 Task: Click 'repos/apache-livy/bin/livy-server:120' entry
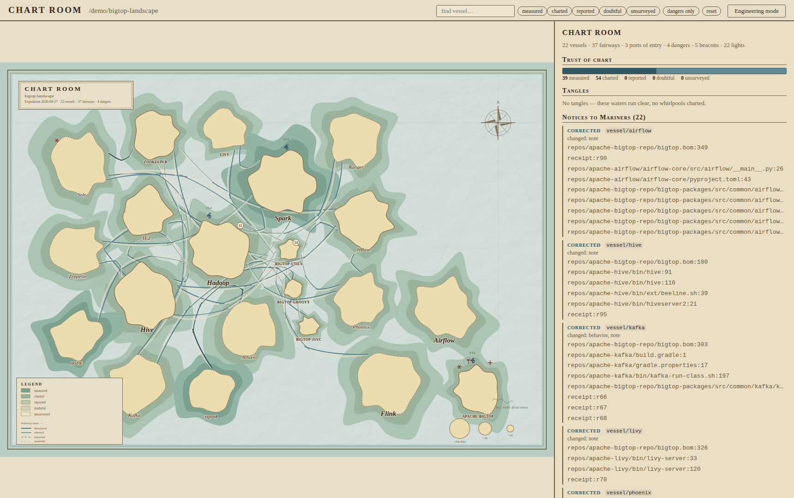pyautogui.click(x=634, y=469)
